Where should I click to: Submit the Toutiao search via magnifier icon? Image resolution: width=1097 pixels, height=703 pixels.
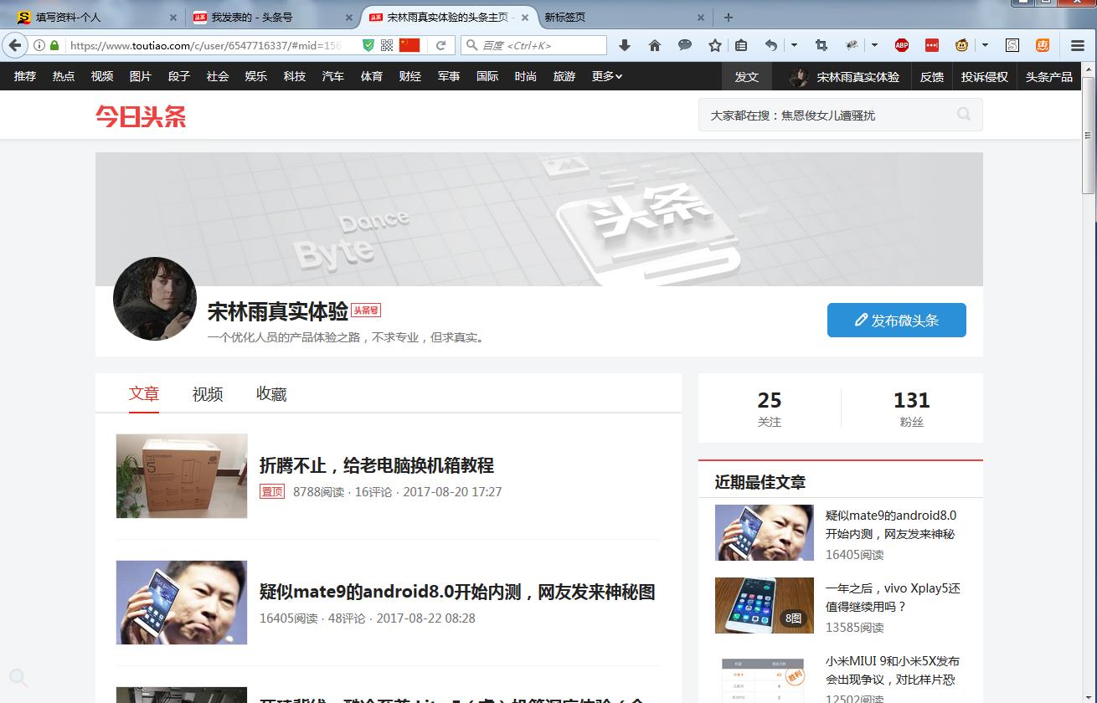click(964, 115)
